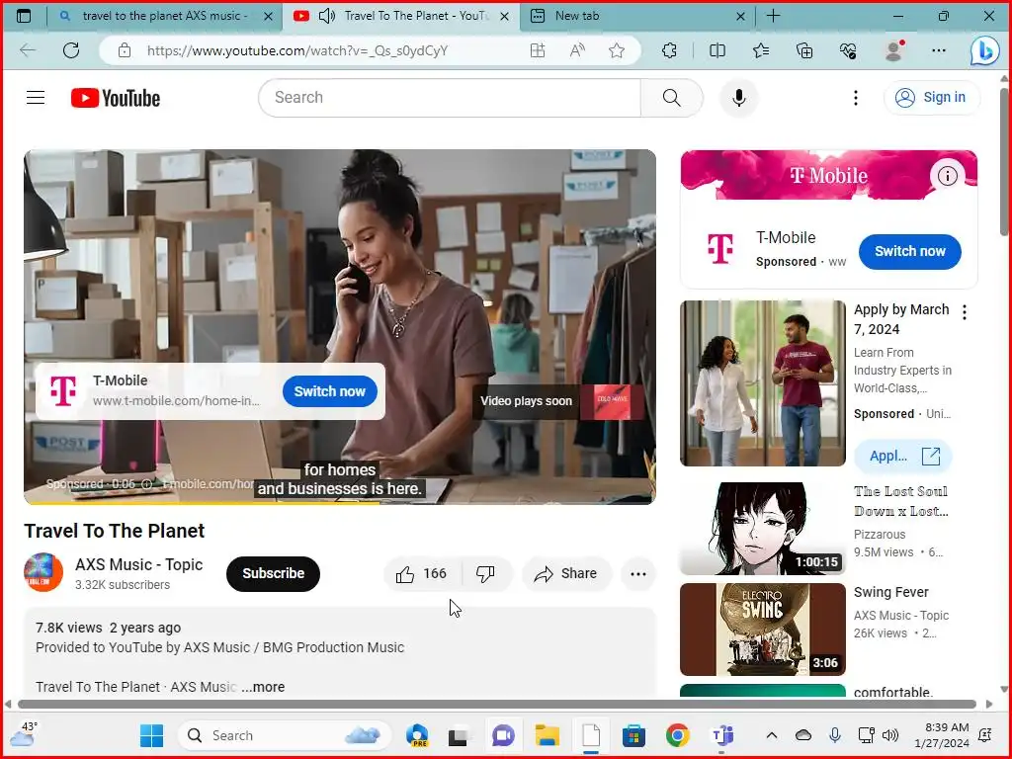This screenshot has width=1012, height=759.
Task: Open Favorites list icon
Action: tap(761, 50)
